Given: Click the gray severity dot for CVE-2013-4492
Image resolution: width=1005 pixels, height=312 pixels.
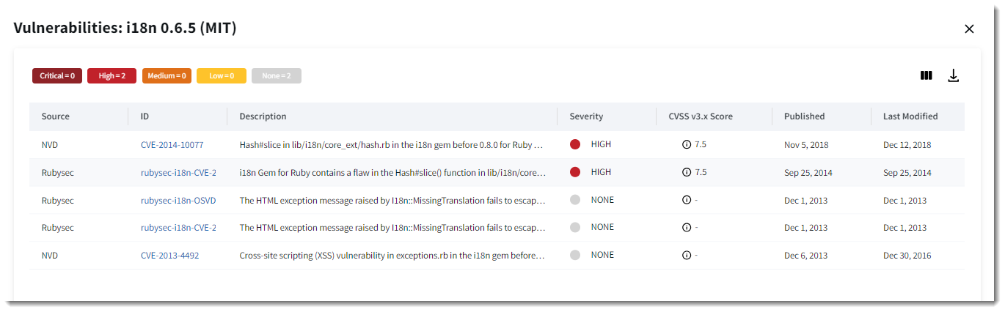Looking at the screenshot, I should pos(575,256).
